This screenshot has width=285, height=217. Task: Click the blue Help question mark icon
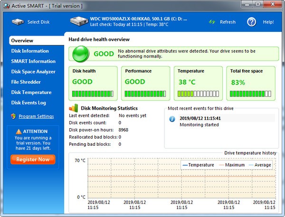pyautogui.click(x=252, y=22)
